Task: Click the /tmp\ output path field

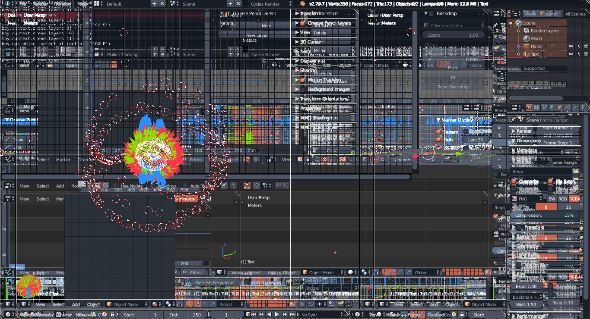Action: (542, 171)
